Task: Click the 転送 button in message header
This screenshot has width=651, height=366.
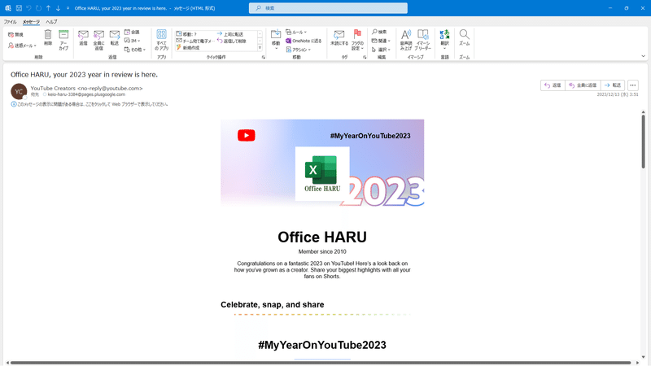Action: [613, 85]
